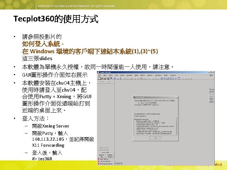Toggle the Snap to Grid checkbox

(99, 148)
